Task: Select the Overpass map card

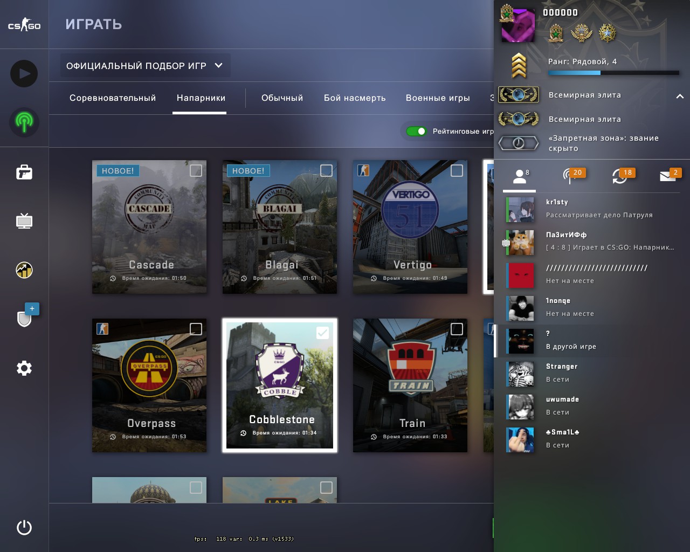Action: pos(149,385)
